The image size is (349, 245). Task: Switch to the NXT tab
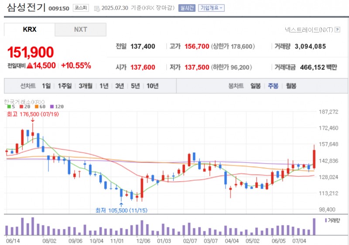point(80,30)
